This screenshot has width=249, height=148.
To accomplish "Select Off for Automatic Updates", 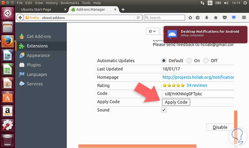I will [206, 61].
